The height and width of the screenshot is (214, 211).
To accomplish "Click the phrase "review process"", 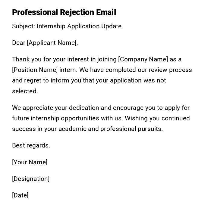I will pyautogui.click(x=172, y=70).
